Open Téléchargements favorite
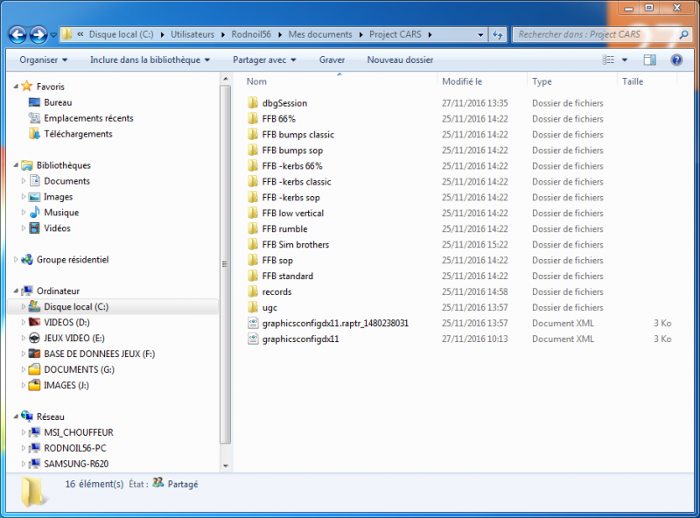This screenshot has width=700, height=518. tap(78, 134)
